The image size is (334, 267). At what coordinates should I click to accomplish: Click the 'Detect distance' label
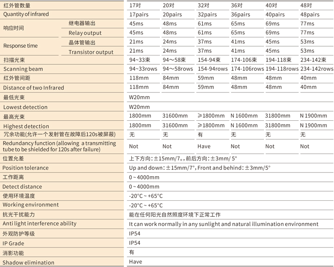22,186
